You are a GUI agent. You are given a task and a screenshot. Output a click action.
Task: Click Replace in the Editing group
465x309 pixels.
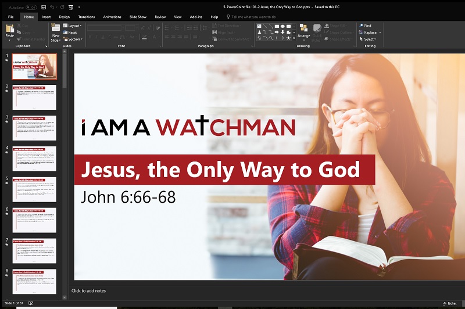(x=370, y=33)
